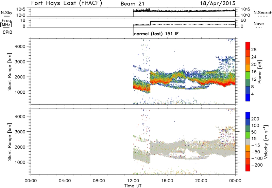Click the noise trace in the N.Sky panel
272x188 pixels.
[184, 11]
